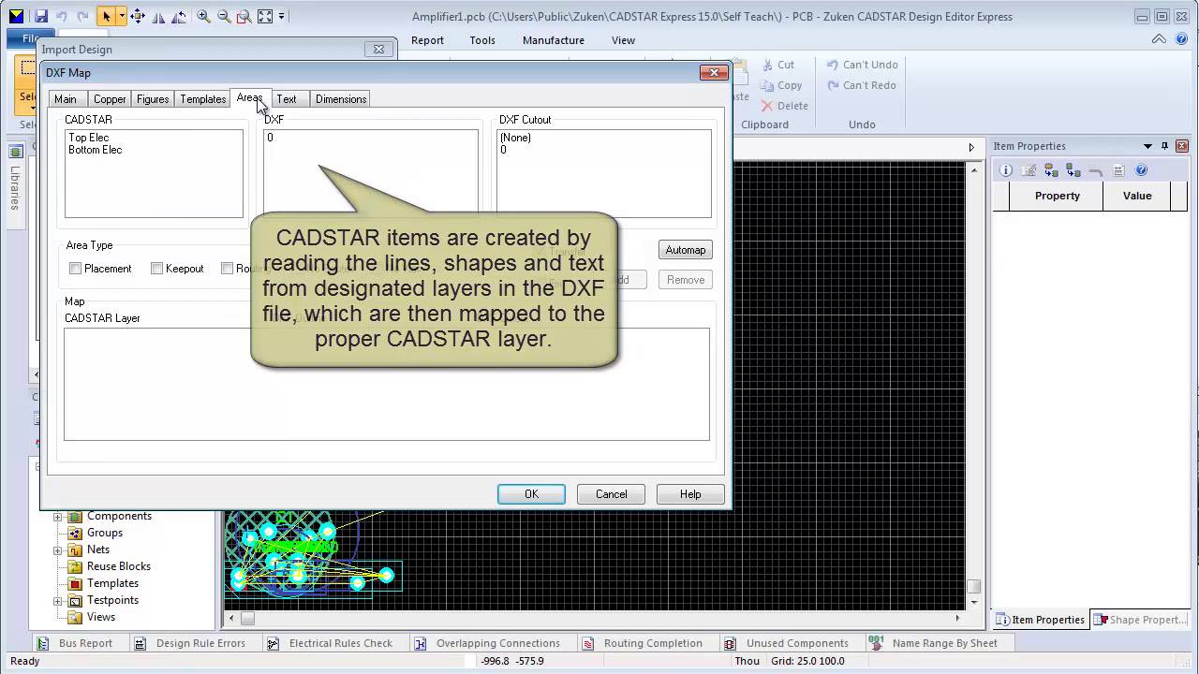1199x674 pixels.
Task: Switch to the Main tab
Action: point(66,99)
